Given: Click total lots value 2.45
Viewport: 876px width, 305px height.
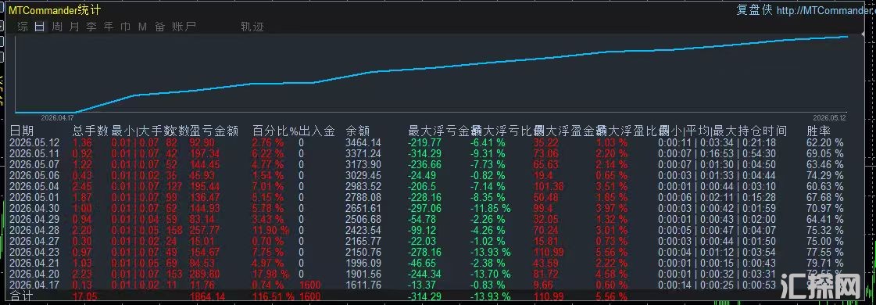Looking at the screenshot, I should [82, 186].
